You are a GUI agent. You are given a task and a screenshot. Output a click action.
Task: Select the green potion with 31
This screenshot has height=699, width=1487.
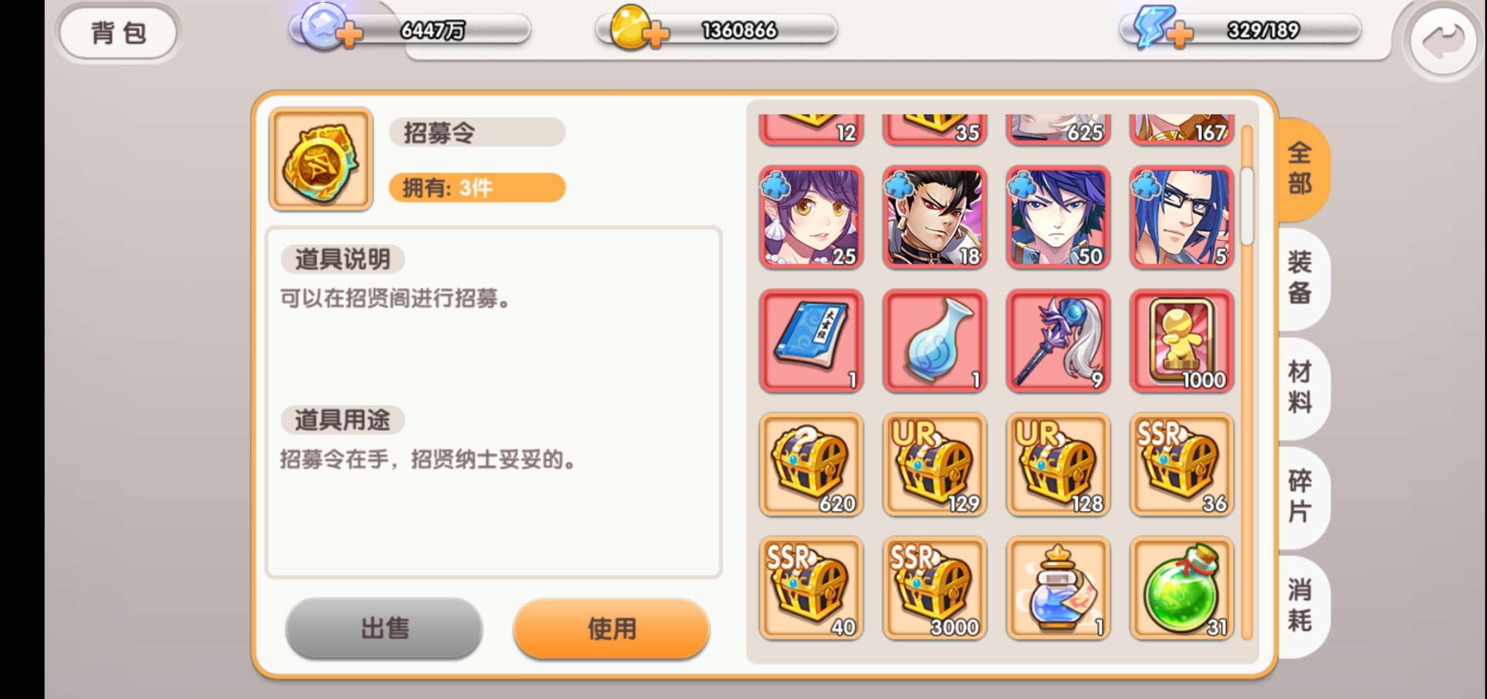[1182, 588]
